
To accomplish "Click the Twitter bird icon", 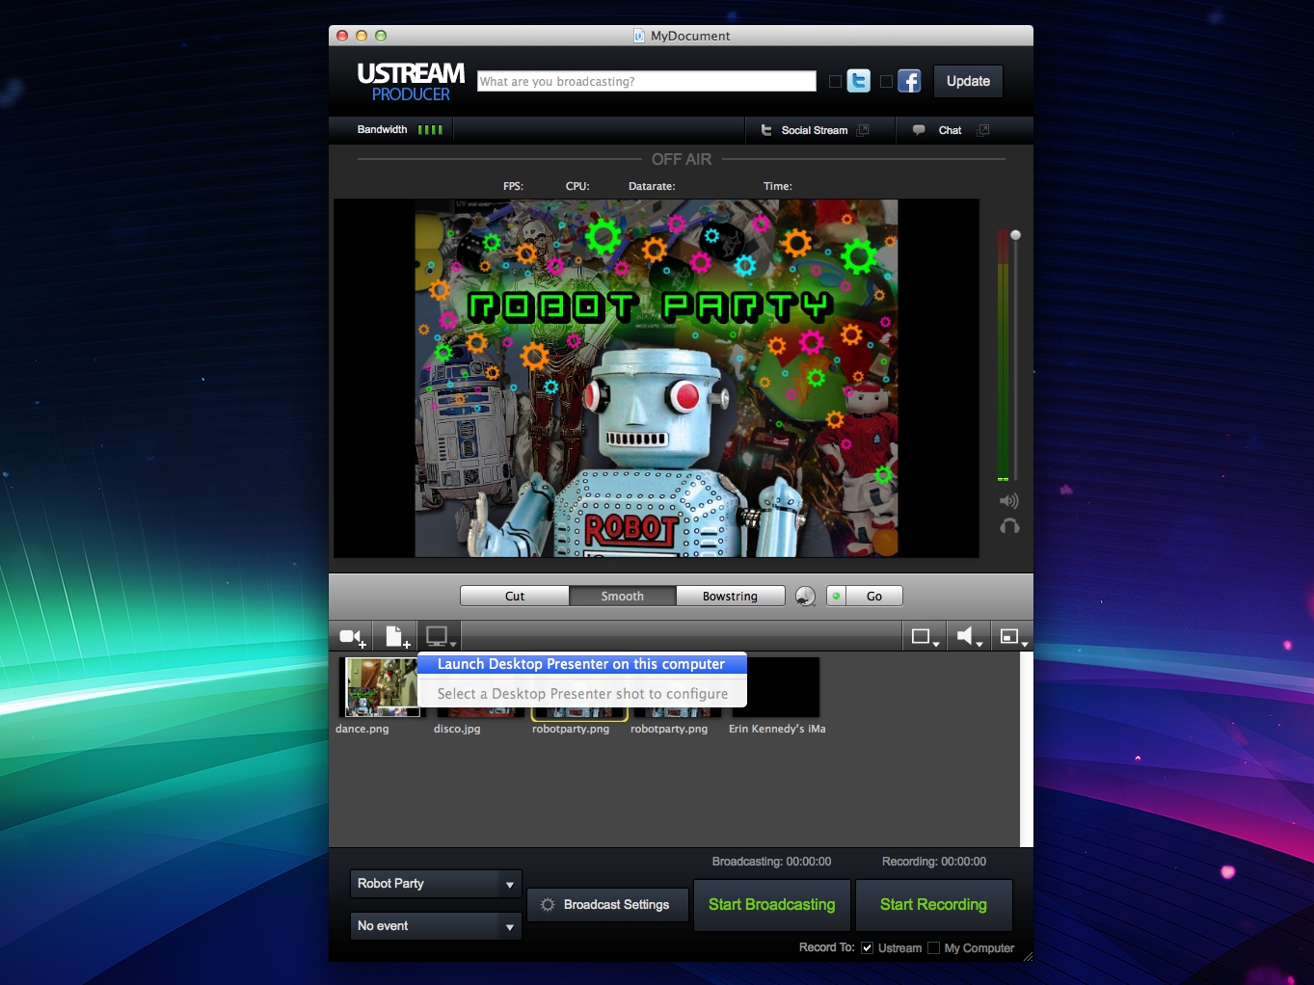I will 859,81.
